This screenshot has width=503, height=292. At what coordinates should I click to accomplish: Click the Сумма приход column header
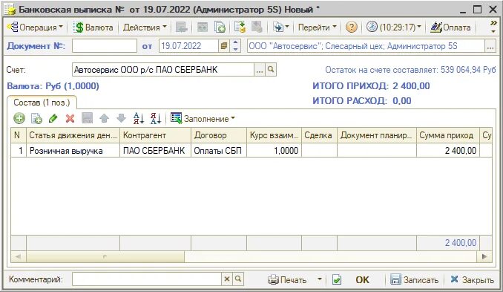448,135
